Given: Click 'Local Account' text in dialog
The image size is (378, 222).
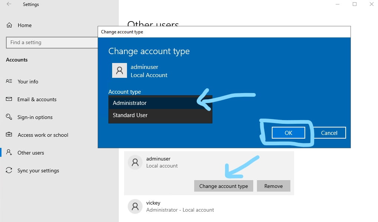Looking at the screenshot, I should 149,75.
